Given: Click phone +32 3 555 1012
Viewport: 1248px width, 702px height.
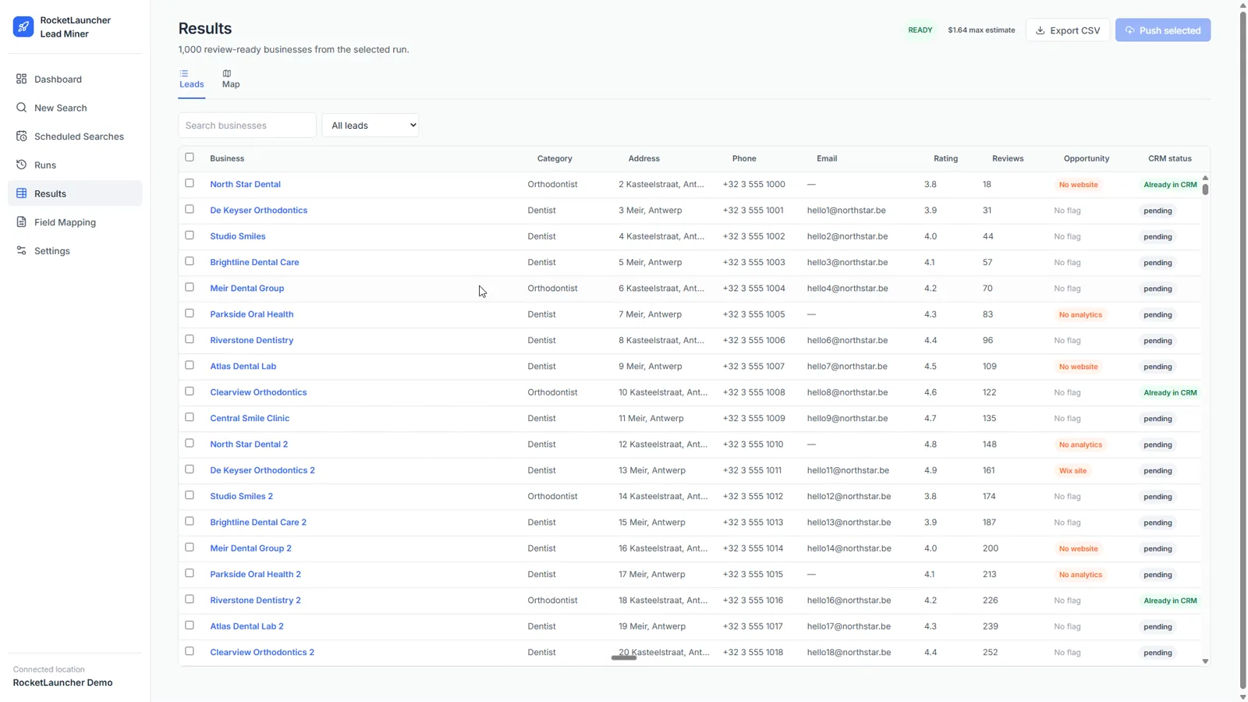Looking at the screenshot, I should pyautogui.click(x=753, y=496).
